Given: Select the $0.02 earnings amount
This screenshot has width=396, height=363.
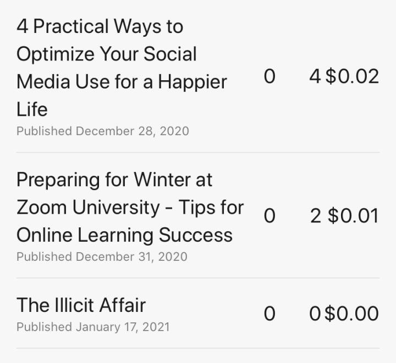Looking at the screenshot, I should coord(353,76).
